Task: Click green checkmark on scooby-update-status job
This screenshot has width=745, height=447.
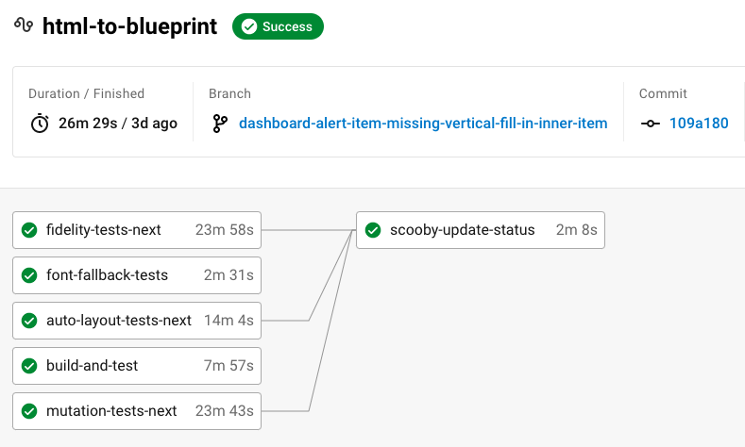Action: 373,230
